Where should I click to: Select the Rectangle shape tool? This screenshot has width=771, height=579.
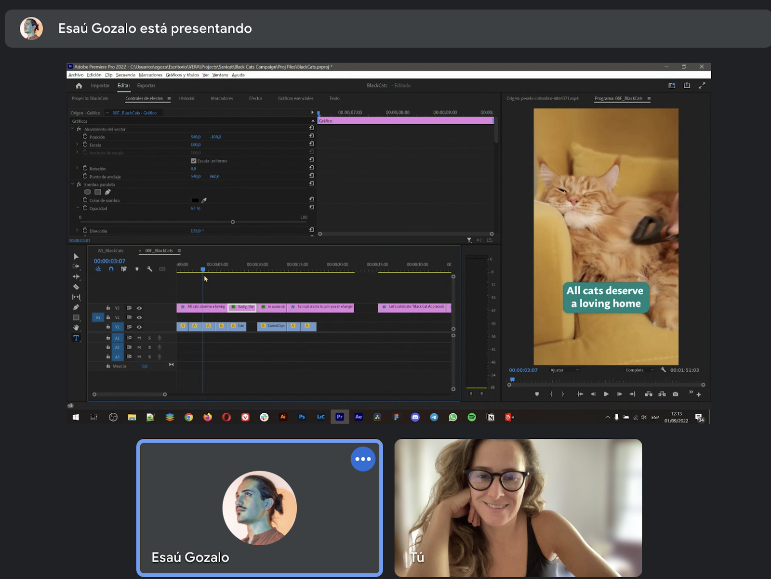coord(76,317)
